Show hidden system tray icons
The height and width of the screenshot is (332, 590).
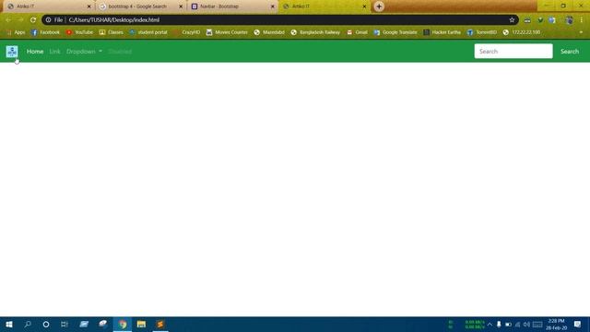pos(490,325)
